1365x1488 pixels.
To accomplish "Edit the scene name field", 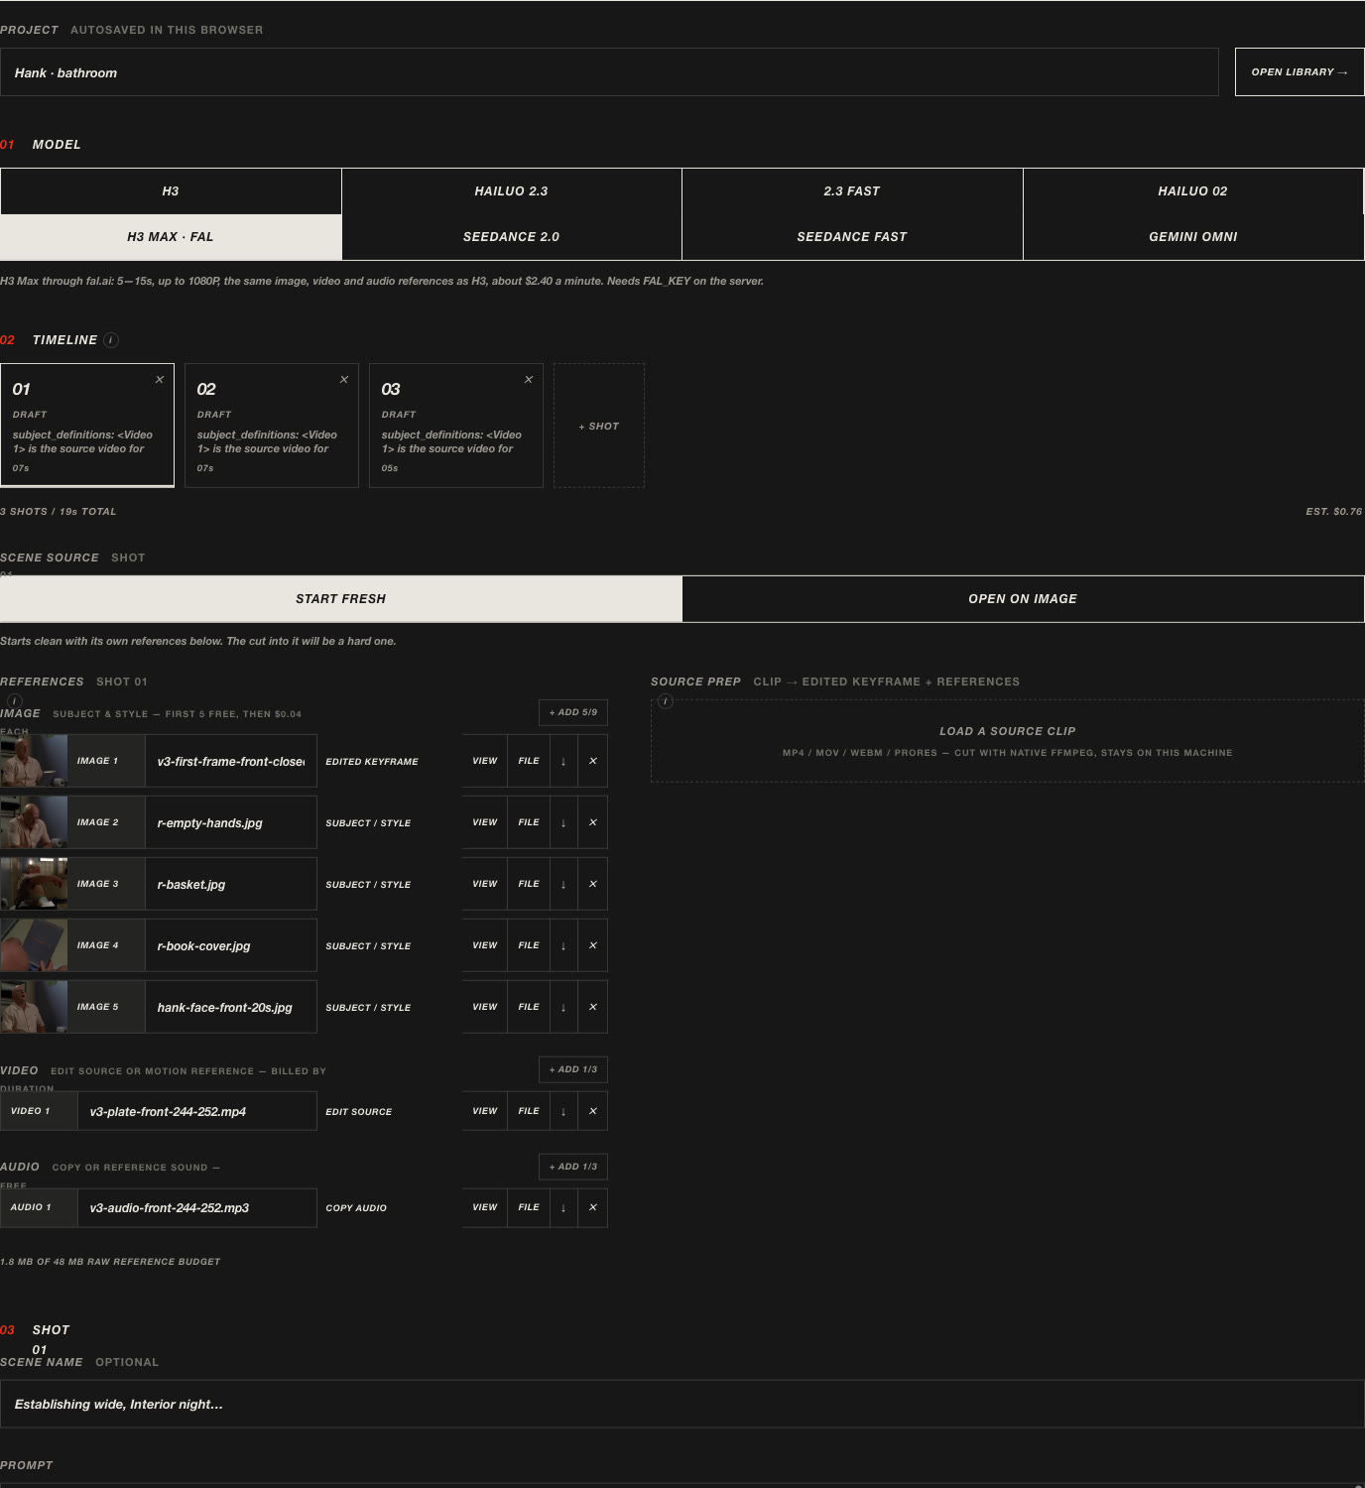I will [682, 1405].
